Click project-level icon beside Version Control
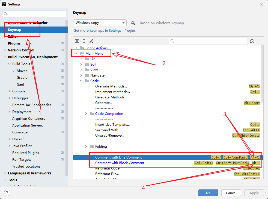Viewport: 268px width, 199px height. point(62,50)
